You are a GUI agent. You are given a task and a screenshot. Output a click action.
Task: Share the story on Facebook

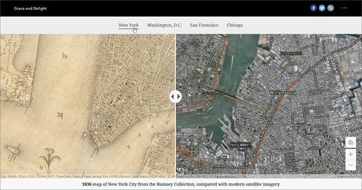pyautogui.click(x=313, y=8)
